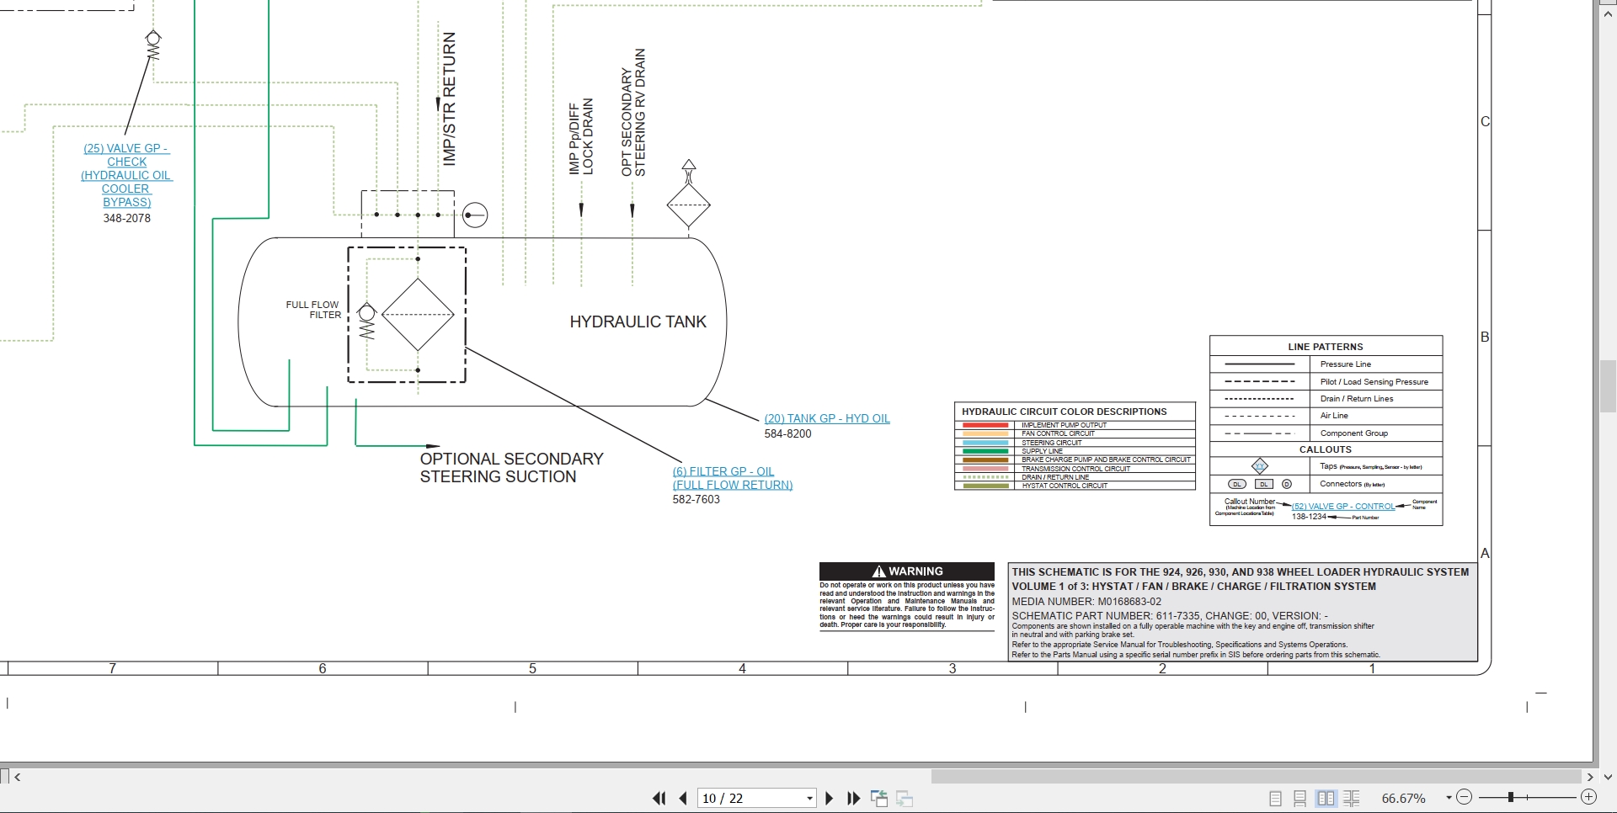Click part number 584-8200
The image size is (1617, 813).
point(787,433)
